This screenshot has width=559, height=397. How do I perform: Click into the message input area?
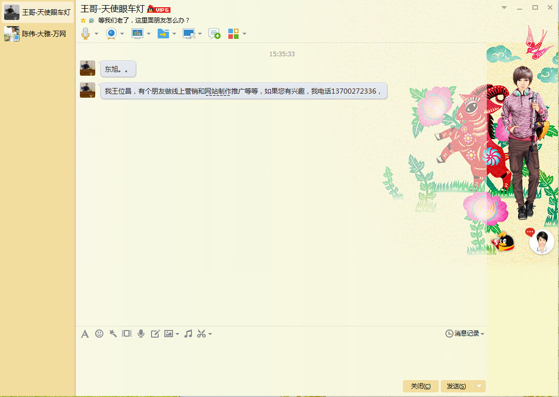click(281, 359)
